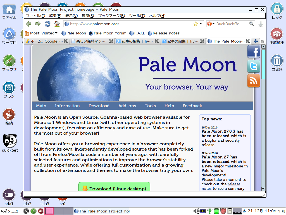Open the ワープロ desktop icon

point(9,36)
